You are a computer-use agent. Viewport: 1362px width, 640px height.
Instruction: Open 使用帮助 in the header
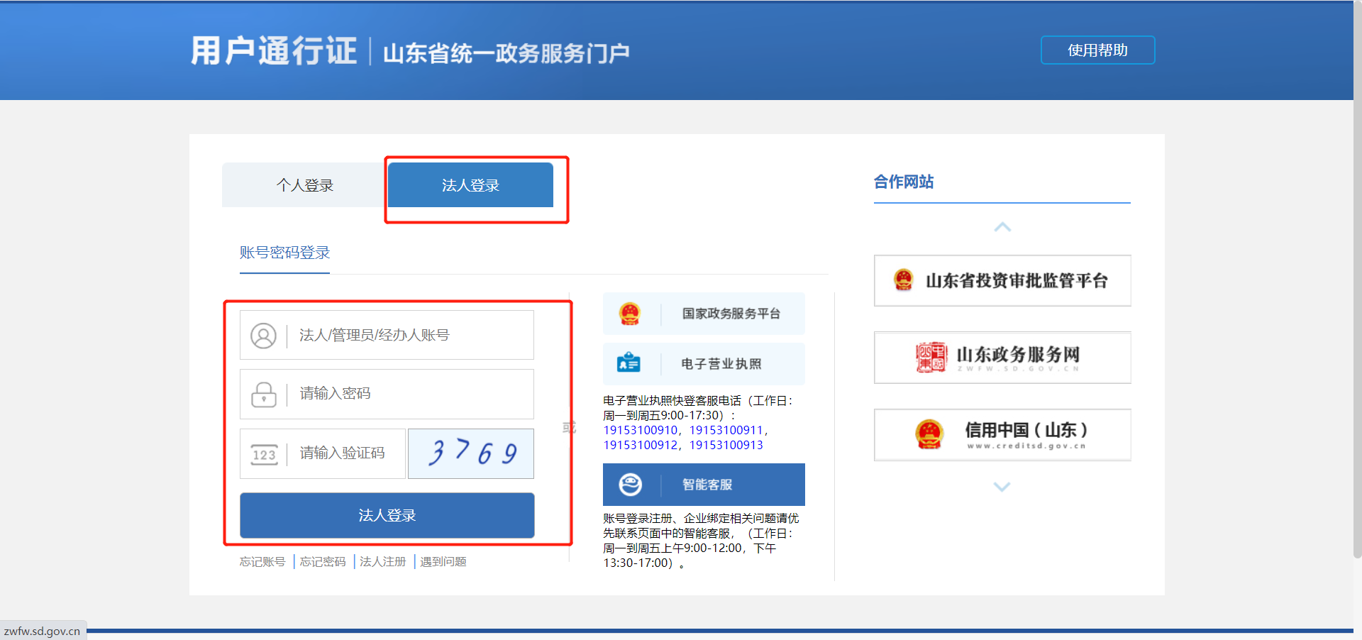pyautogui.click(x=1097, y=50)
